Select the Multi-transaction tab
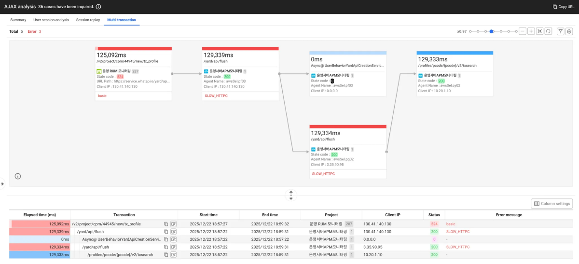The image size is (579, 264). [122, 20]
